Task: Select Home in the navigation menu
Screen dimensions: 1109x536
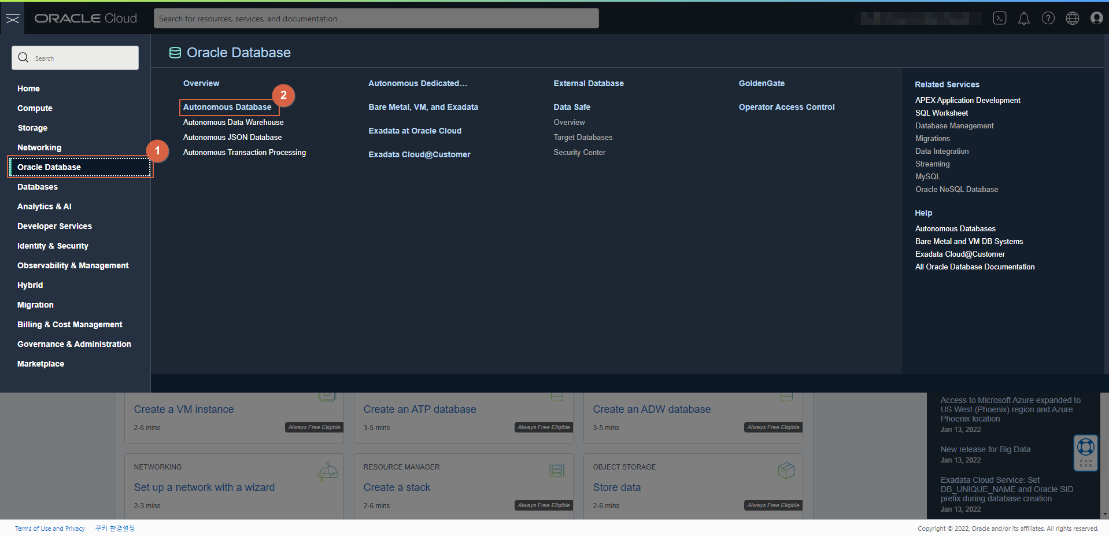Action: pyautogui.click(x=28, y=88)
